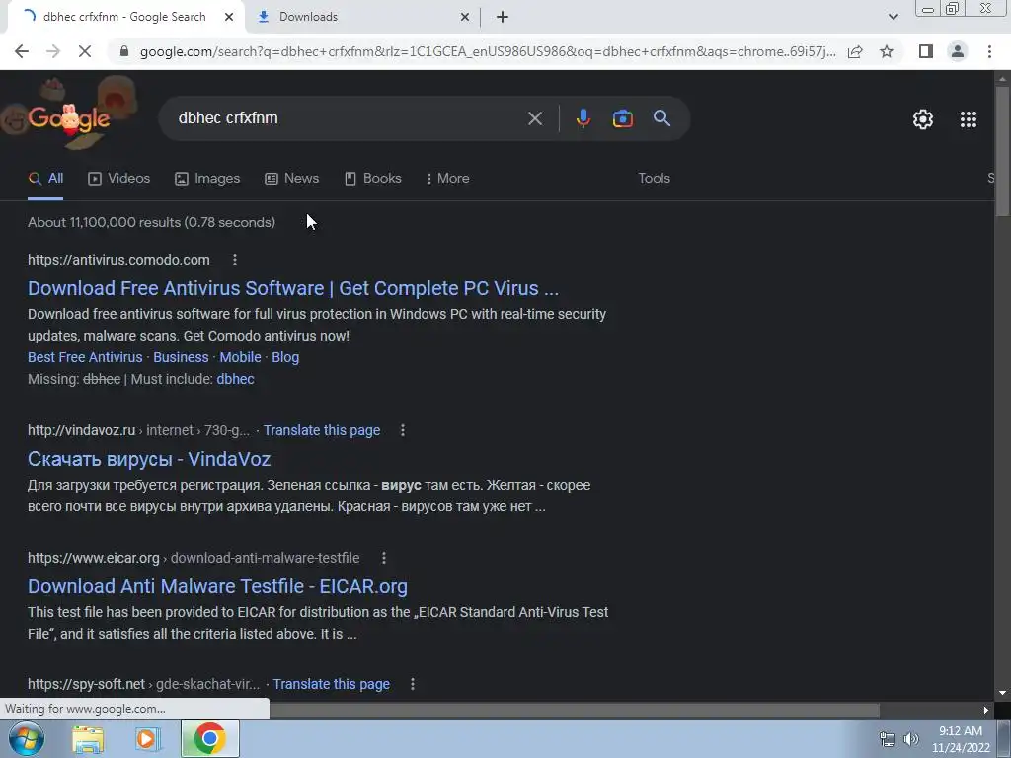Click the About 11,100,000 results text
The width and height of the screenshot is (1011, 758).
coord(151,222)
